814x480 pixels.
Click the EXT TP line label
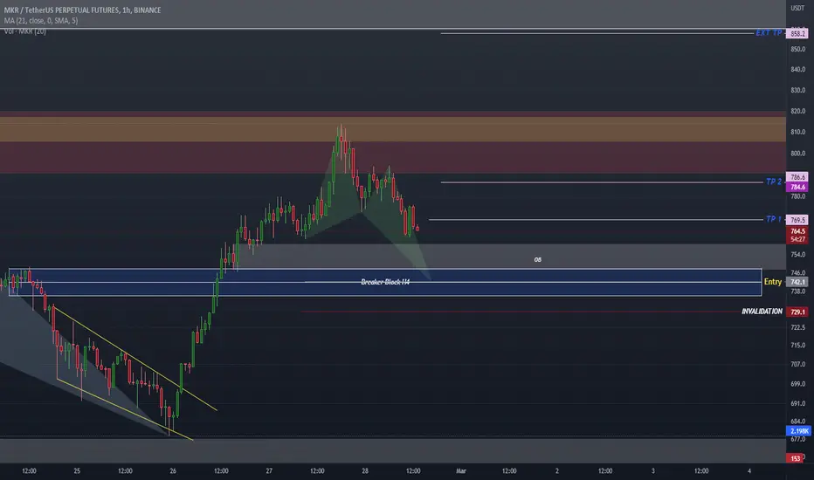[769, 33]
